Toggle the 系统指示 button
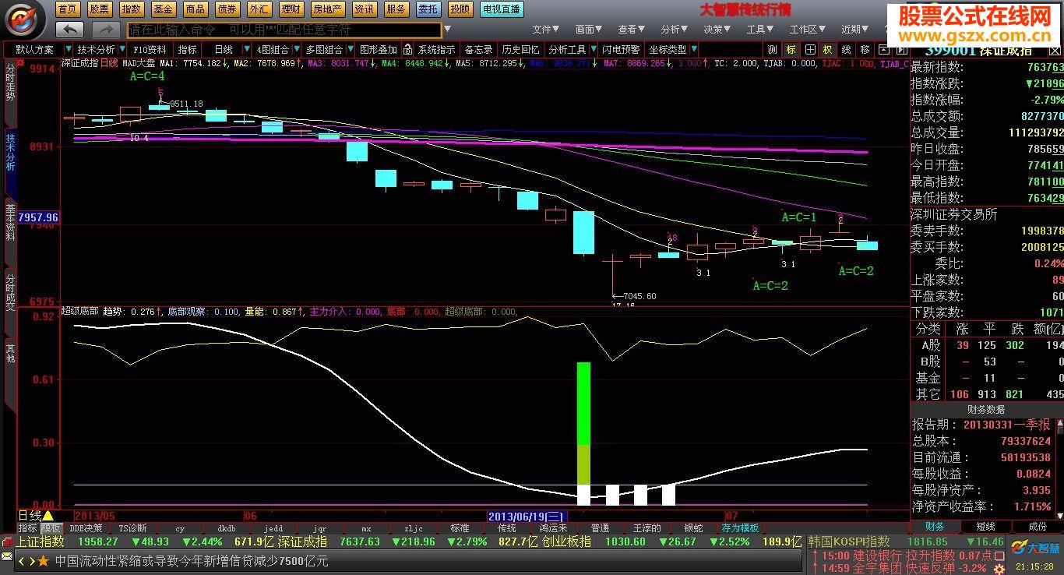This screenshot has height=575, width=1064. [436, 49]
